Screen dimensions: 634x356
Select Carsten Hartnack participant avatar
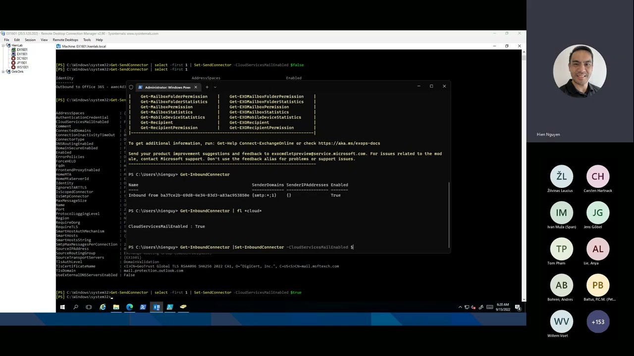(x=598, y=176)
